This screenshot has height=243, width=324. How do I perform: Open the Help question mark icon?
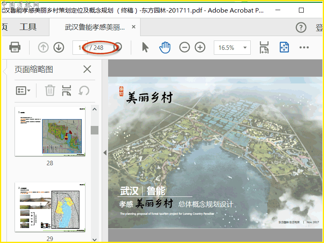click(x=301, y=27)
